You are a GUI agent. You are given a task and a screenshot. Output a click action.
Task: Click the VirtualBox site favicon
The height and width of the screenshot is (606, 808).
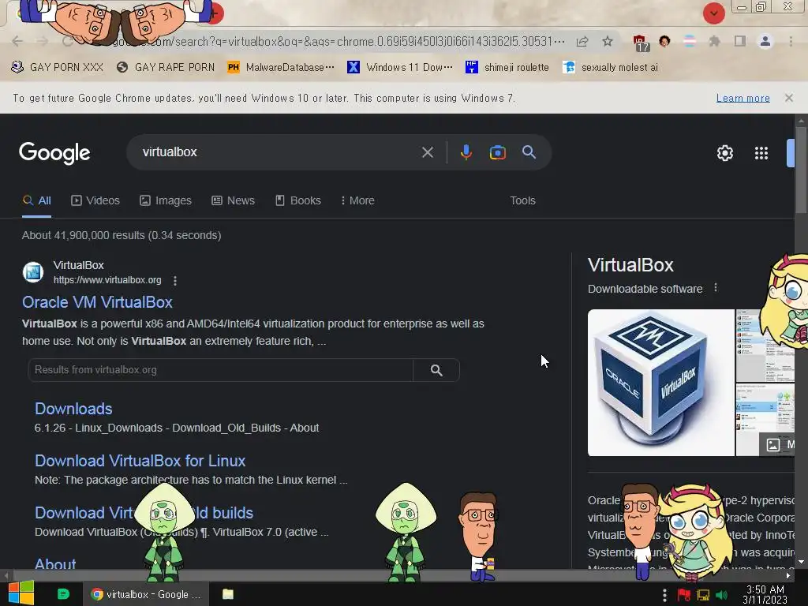point(33,272)
